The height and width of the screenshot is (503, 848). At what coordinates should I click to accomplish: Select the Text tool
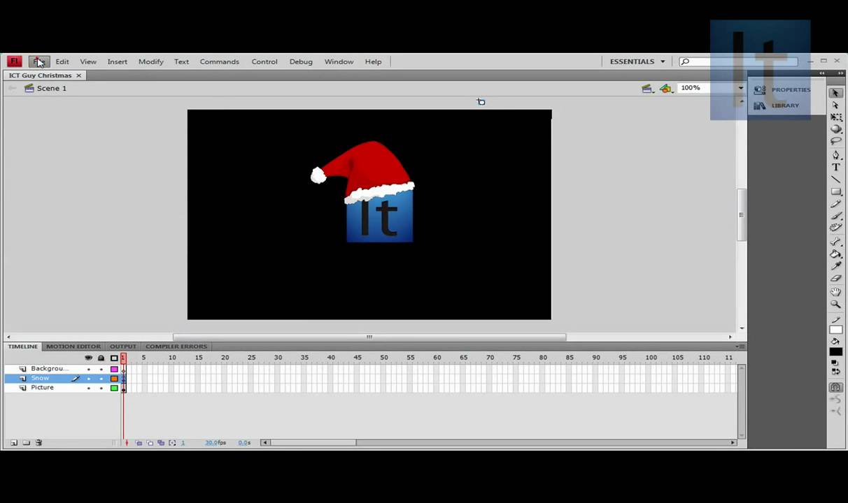point(835,167)
